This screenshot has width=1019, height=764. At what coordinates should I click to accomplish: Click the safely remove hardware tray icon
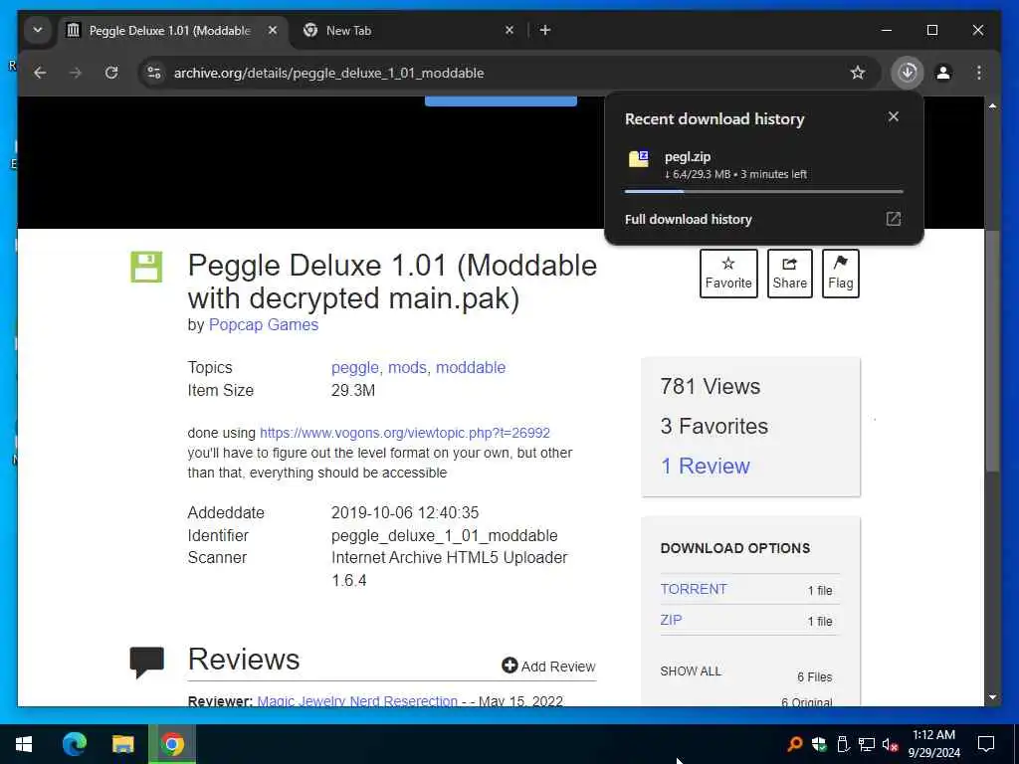[x=842, y=744]
